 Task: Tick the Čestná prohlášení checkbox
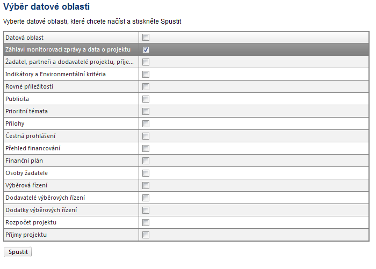(146, 136)
